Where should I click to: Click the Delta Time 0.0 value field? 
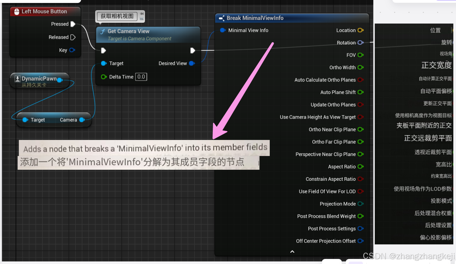click(x=141, y=77)
